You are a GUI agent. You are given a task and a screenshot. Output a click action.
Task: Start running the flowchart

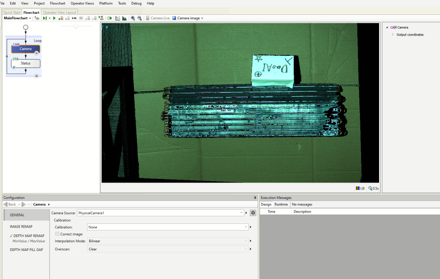tap(54, 18)
